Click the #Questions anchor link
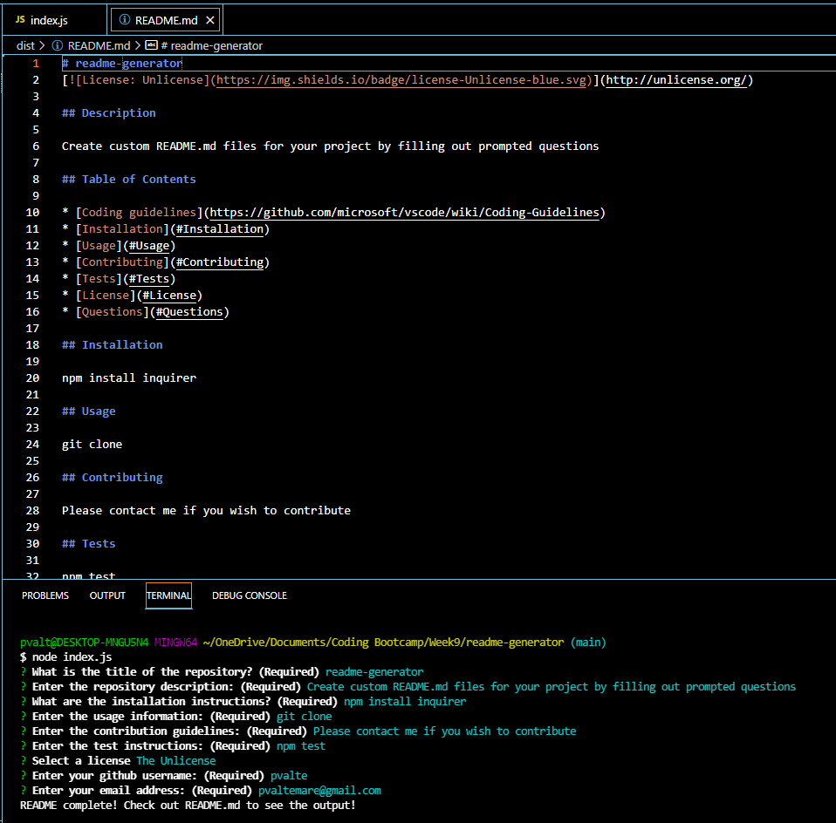The image size is (836, 823). pos(190,311)
